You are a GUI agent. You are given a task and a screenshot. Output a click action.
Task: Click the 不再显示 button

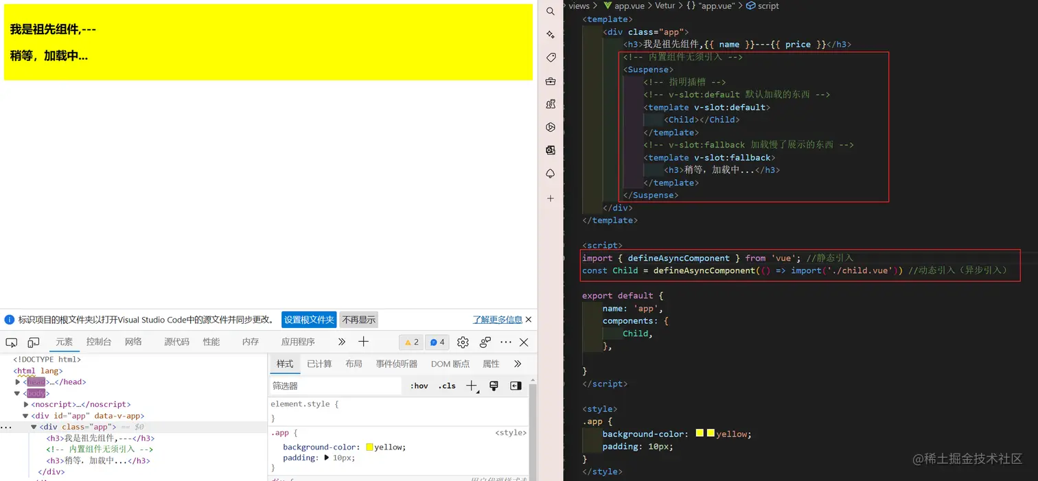(359, 320)
